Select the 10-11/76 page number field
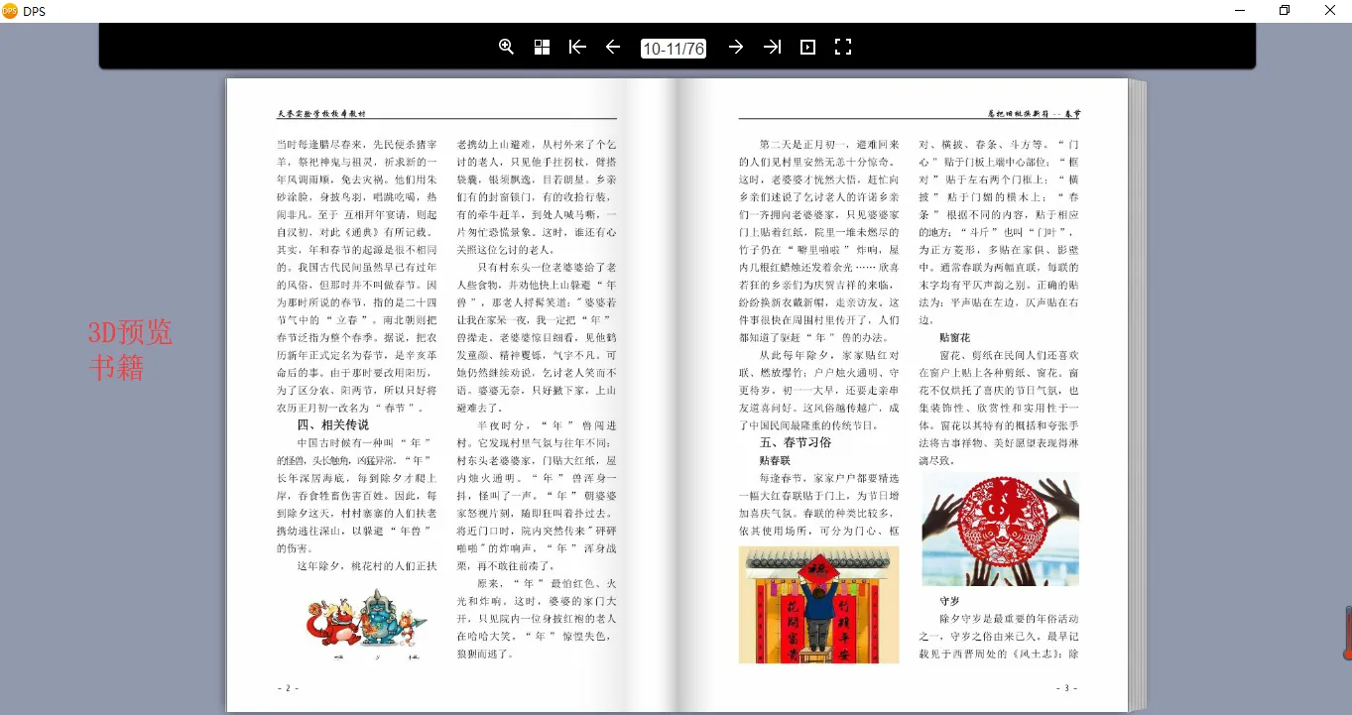 click(x=674, y=48)
